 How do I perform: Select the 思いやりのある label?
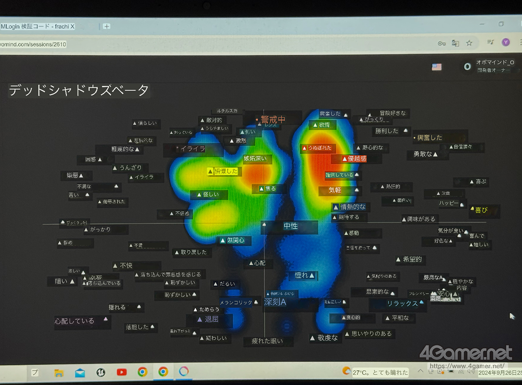[368, 334]
